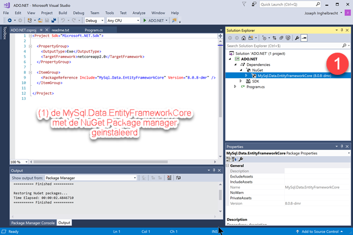Switch to the readme.txt tab
This screenshot has height=235, width=353.
(x=60, y=30)
